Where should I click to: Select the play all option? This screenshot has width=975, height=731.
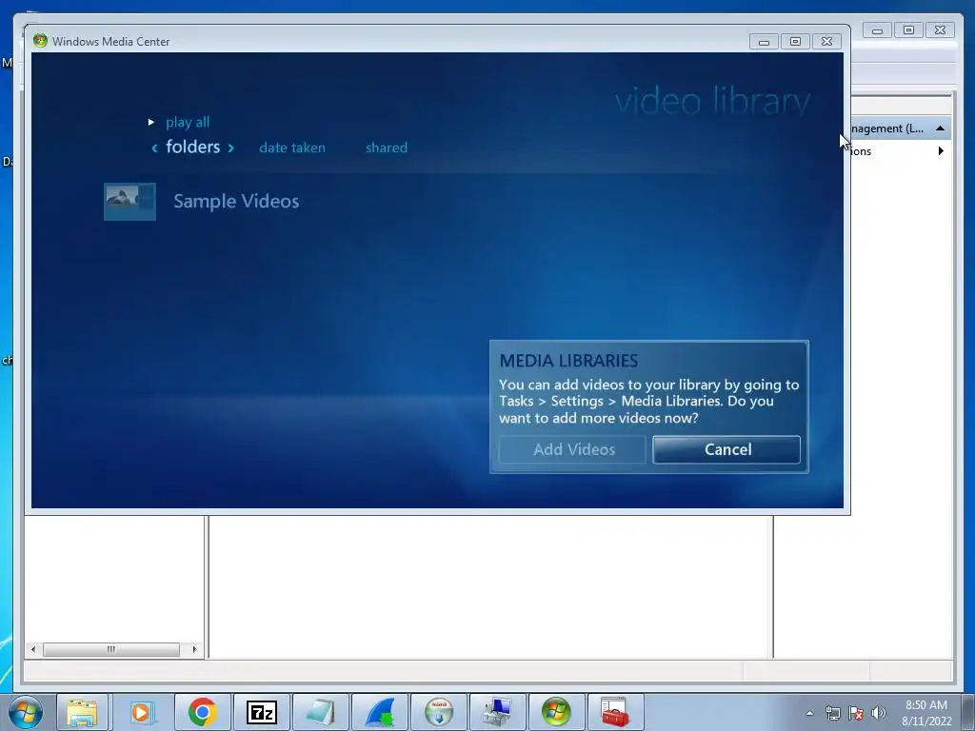tap(188, 122)
